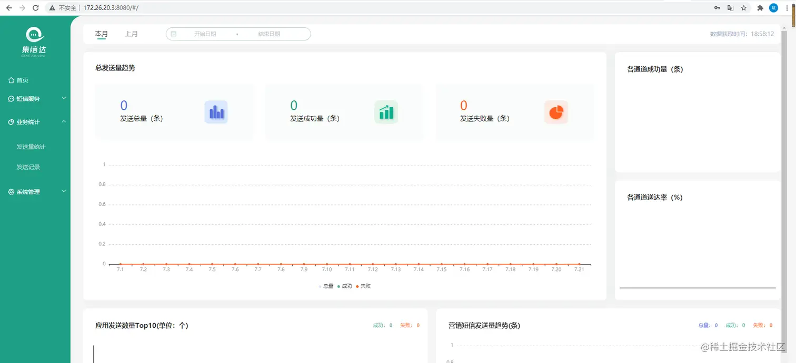The image size is (796, 363).
Task: Click the 各通道成功量（条） heading
Action: (x=655, y=69)
